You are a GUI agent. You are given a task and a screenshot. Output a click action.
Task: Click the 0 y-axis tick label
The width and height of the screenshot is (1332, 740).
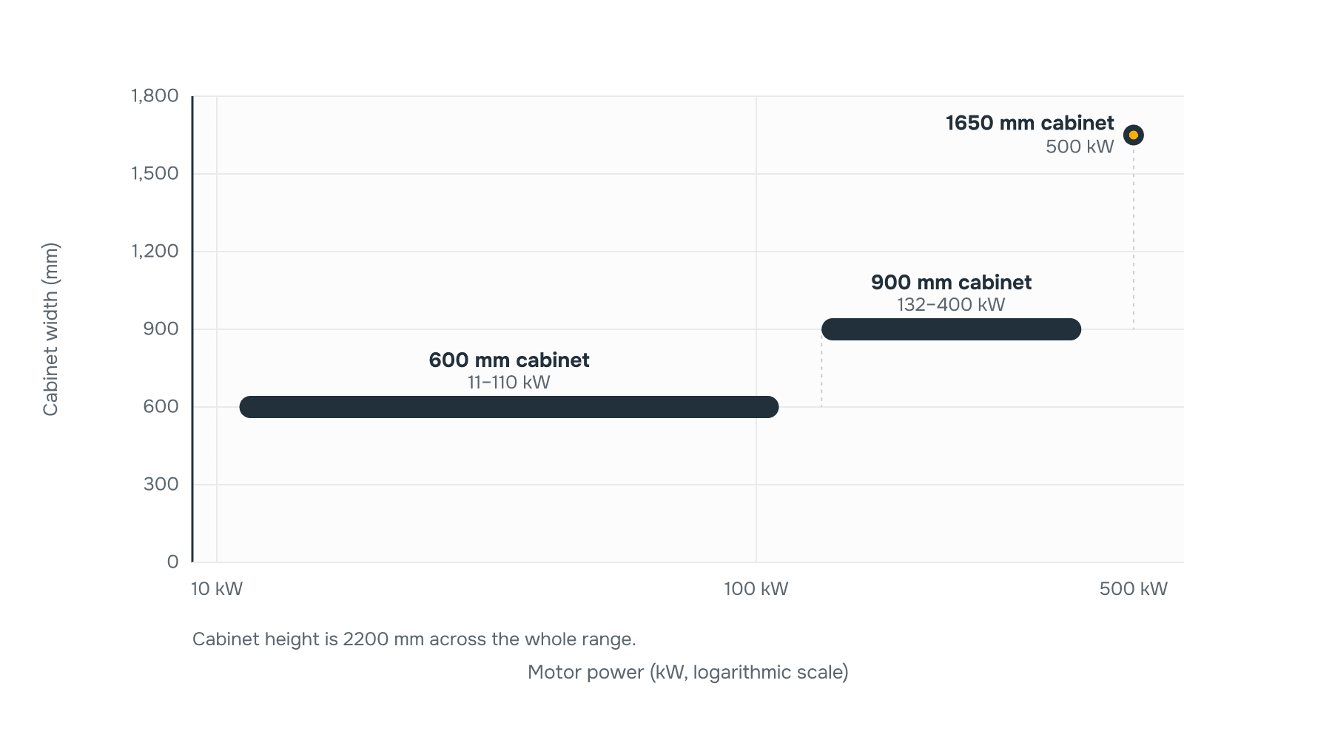pyautogui.click(x=172, y=562)
